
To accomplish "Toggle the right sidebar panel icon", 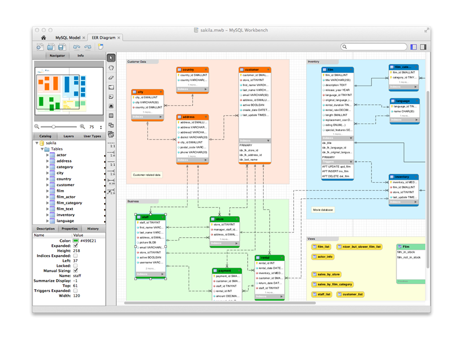I will pos(423,47).
